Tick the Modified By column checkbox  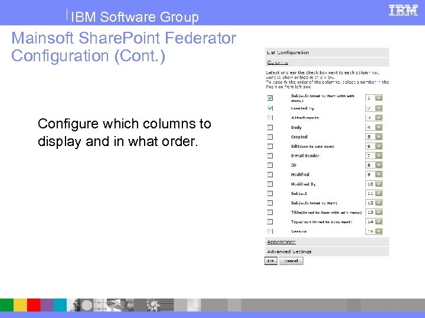pos(270,184)
